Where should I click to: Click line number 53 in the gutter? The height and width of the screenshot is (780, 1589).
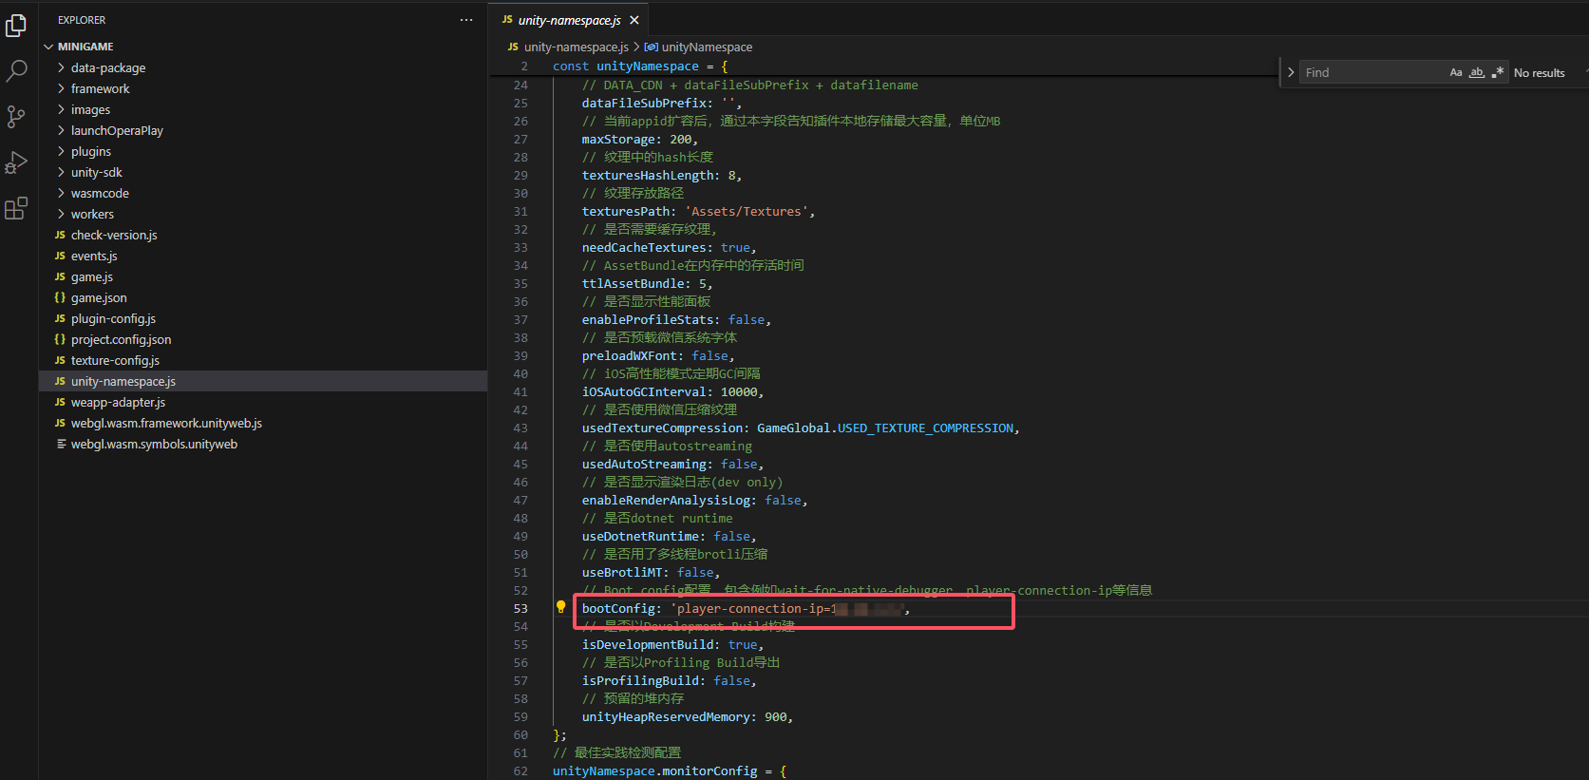[x=520, y=608]
